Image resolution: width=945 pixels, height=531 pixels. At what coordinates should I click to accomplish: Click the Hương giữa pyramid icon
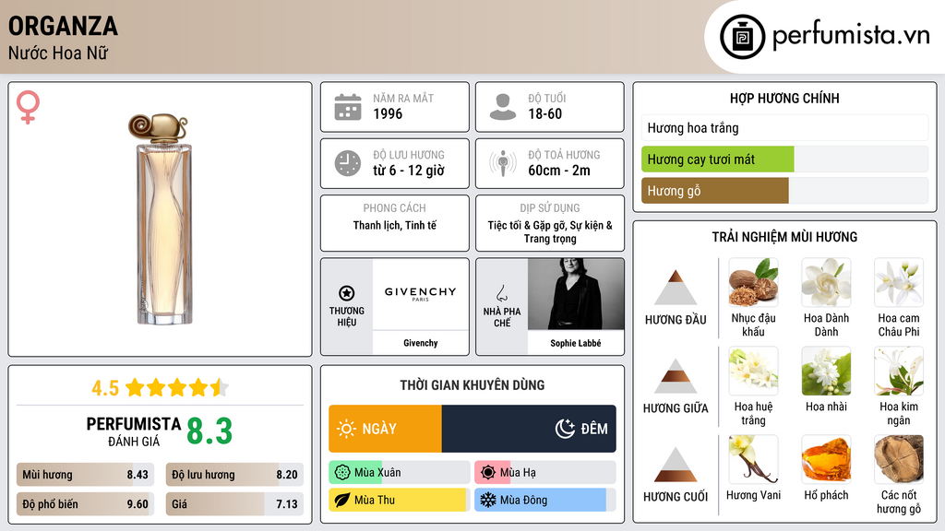click(x=676, y=376)
